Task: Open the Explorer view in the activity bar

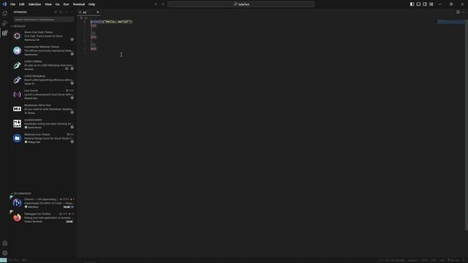Action: click(5, 13)
